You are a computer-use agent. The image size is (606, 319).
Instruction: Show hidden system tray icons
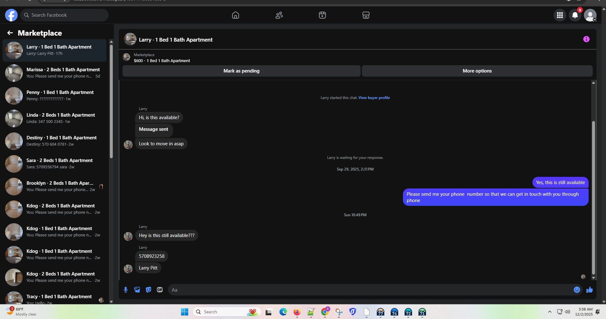pos(550,312)
